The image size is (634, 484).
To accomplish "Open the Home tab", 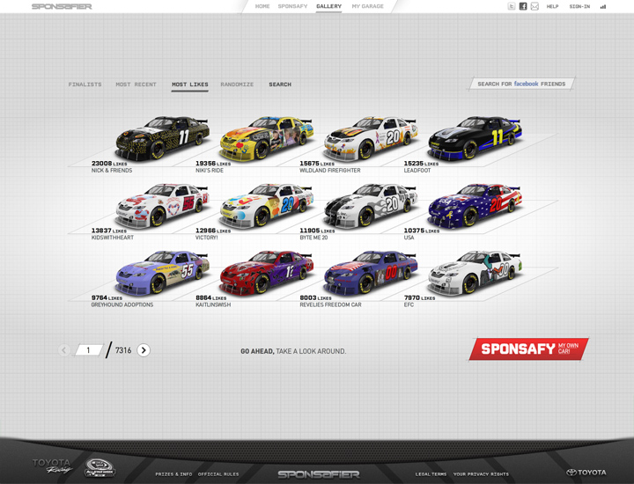I will pos(262,6).
